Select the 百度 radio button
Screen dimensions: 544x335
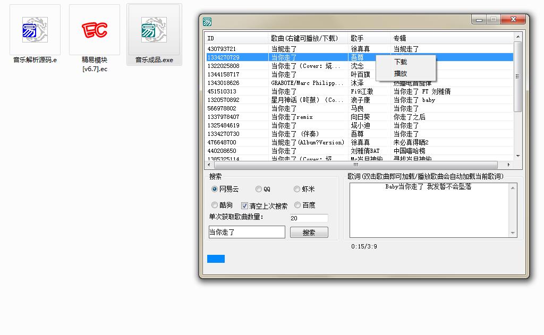297,205
